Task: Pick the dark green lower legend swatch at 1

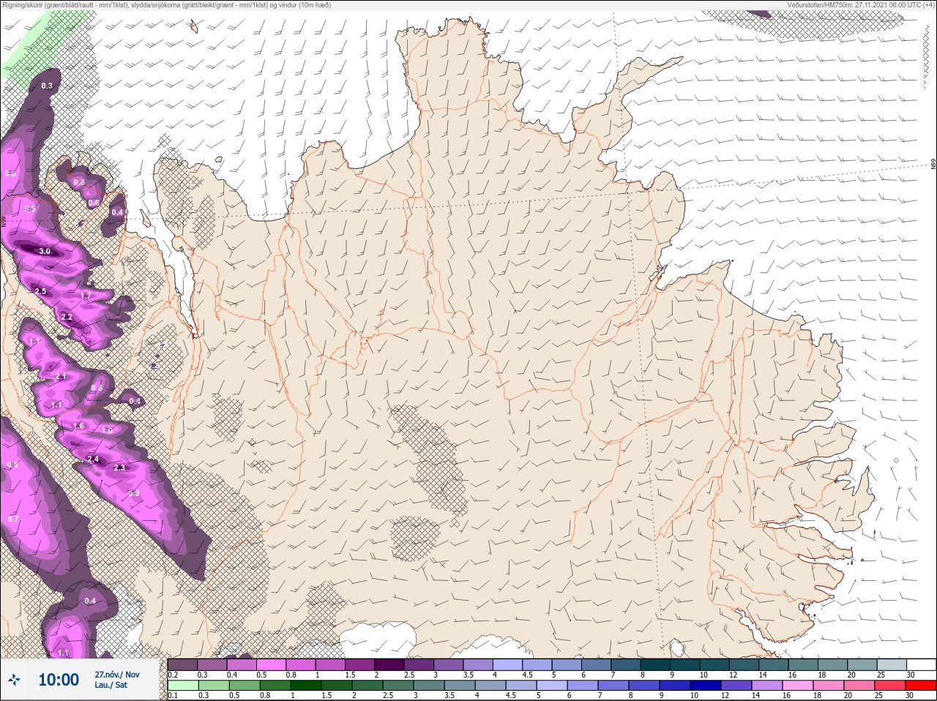Action: [305, 686]
